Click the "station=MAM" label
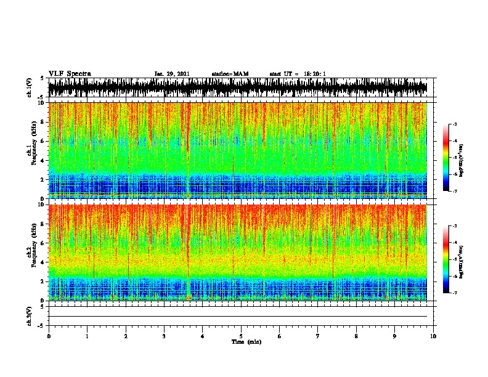The image size is (488, 377). coord(230,74)
